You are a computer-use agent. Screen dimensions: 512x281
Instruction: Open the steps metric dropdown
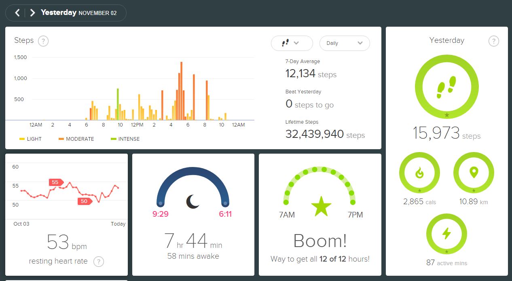pyautogui.click(x=292, y=43)
